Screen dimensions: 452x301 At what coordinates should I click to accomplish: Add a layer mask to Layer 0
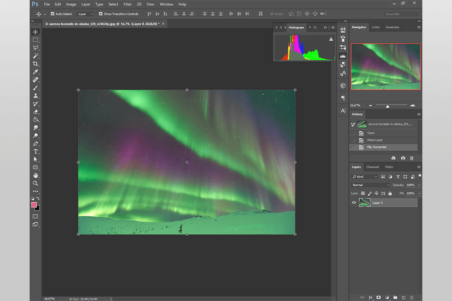[379, 298]
